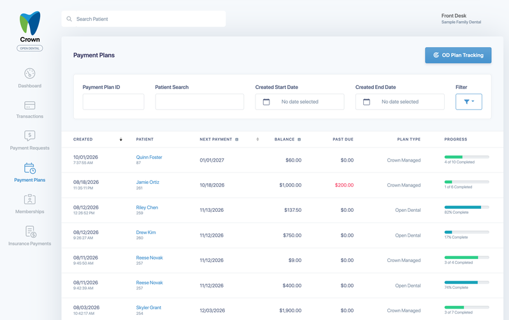The image size is (509, 320).
Task: Click progress bar 4 of 10 Completed
Action: 467,157
